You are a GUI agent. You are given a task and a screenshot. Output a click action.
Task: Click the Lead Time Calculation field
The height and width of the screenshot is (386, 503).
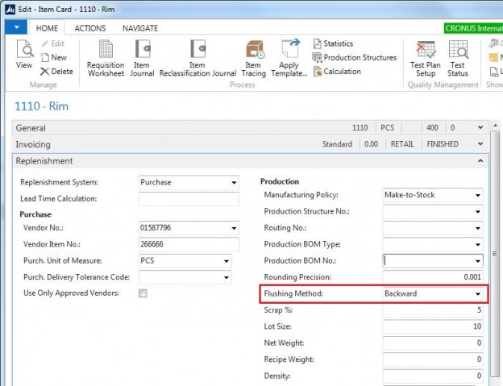tap(189, 199)
